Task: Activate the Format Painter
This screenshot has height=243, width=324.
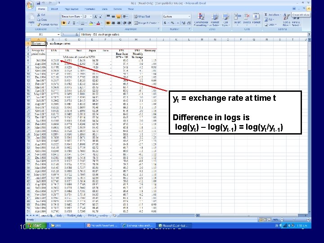Action: click(47, 25)
